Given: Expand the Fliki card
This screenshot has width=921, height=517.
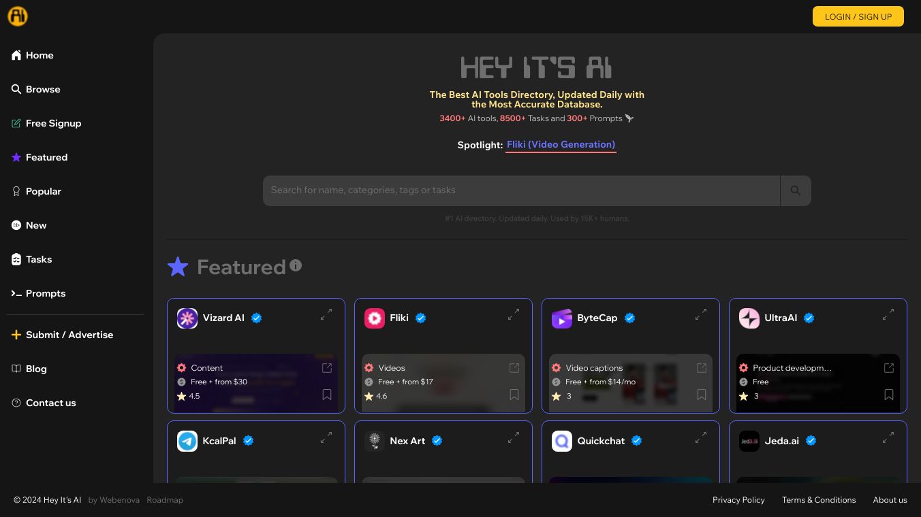Looking at the screenshot, I should pyautogui.click(x=514, y=314).
